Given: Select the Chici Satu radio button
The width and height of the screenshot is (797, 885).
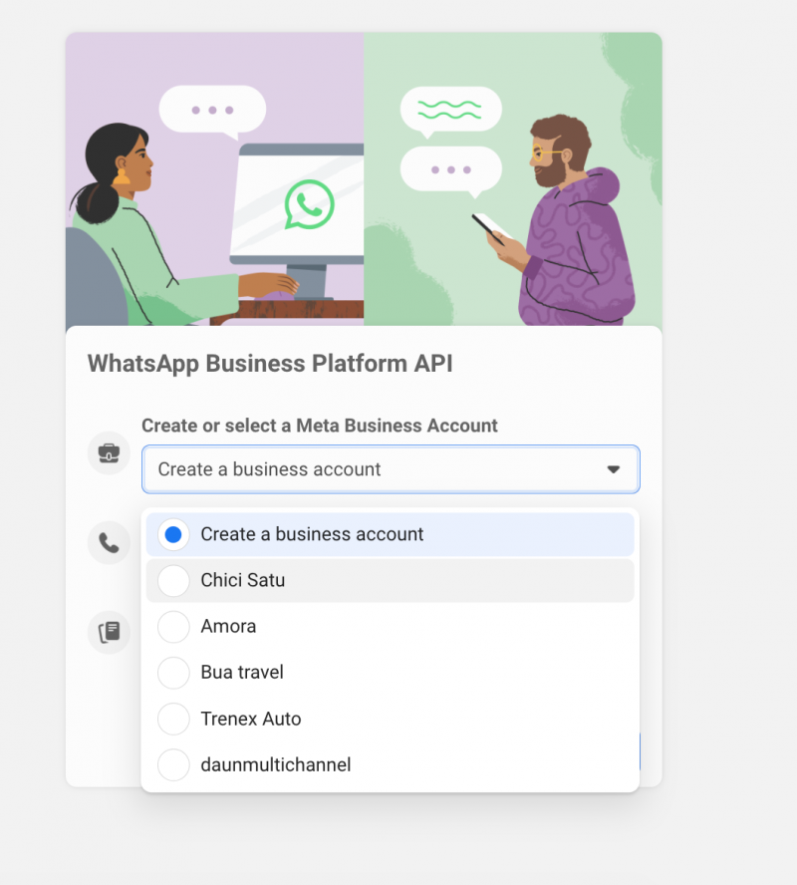Looking at the screenshot, I should (172, 580).
